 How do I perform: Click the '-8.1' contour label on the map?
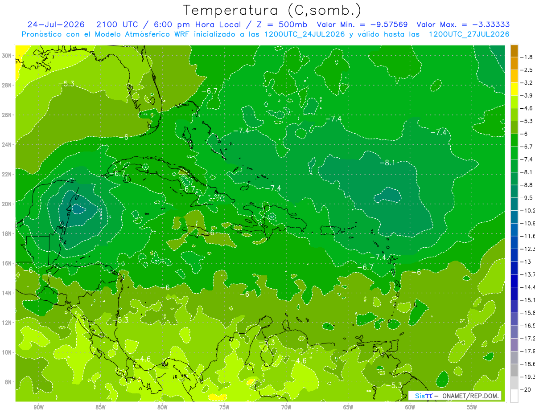(387, 163)
